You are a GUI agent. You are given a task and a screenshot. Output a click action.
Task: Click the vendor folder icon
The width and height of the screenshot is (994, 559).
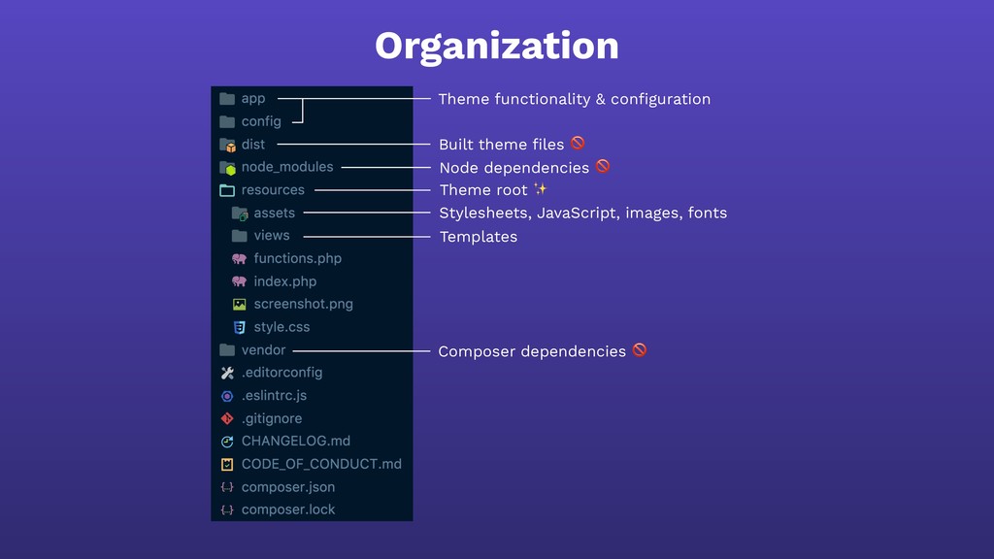click(x=227, y=350)
